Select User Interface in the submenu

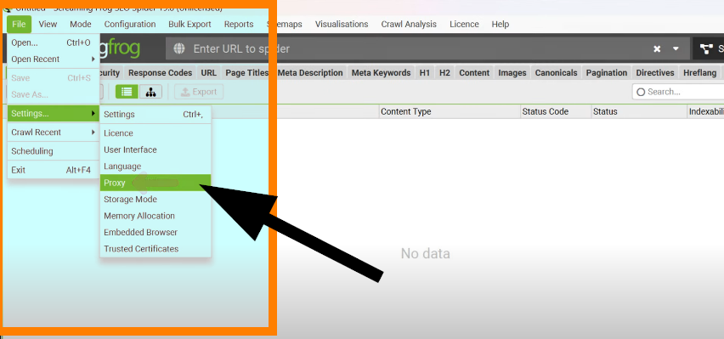[156, 150]
